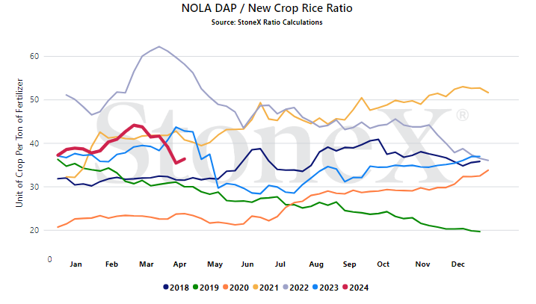The image size is (536, 304).
Task: Toggle the 2018 series in legend
Action: pos(176,288)
